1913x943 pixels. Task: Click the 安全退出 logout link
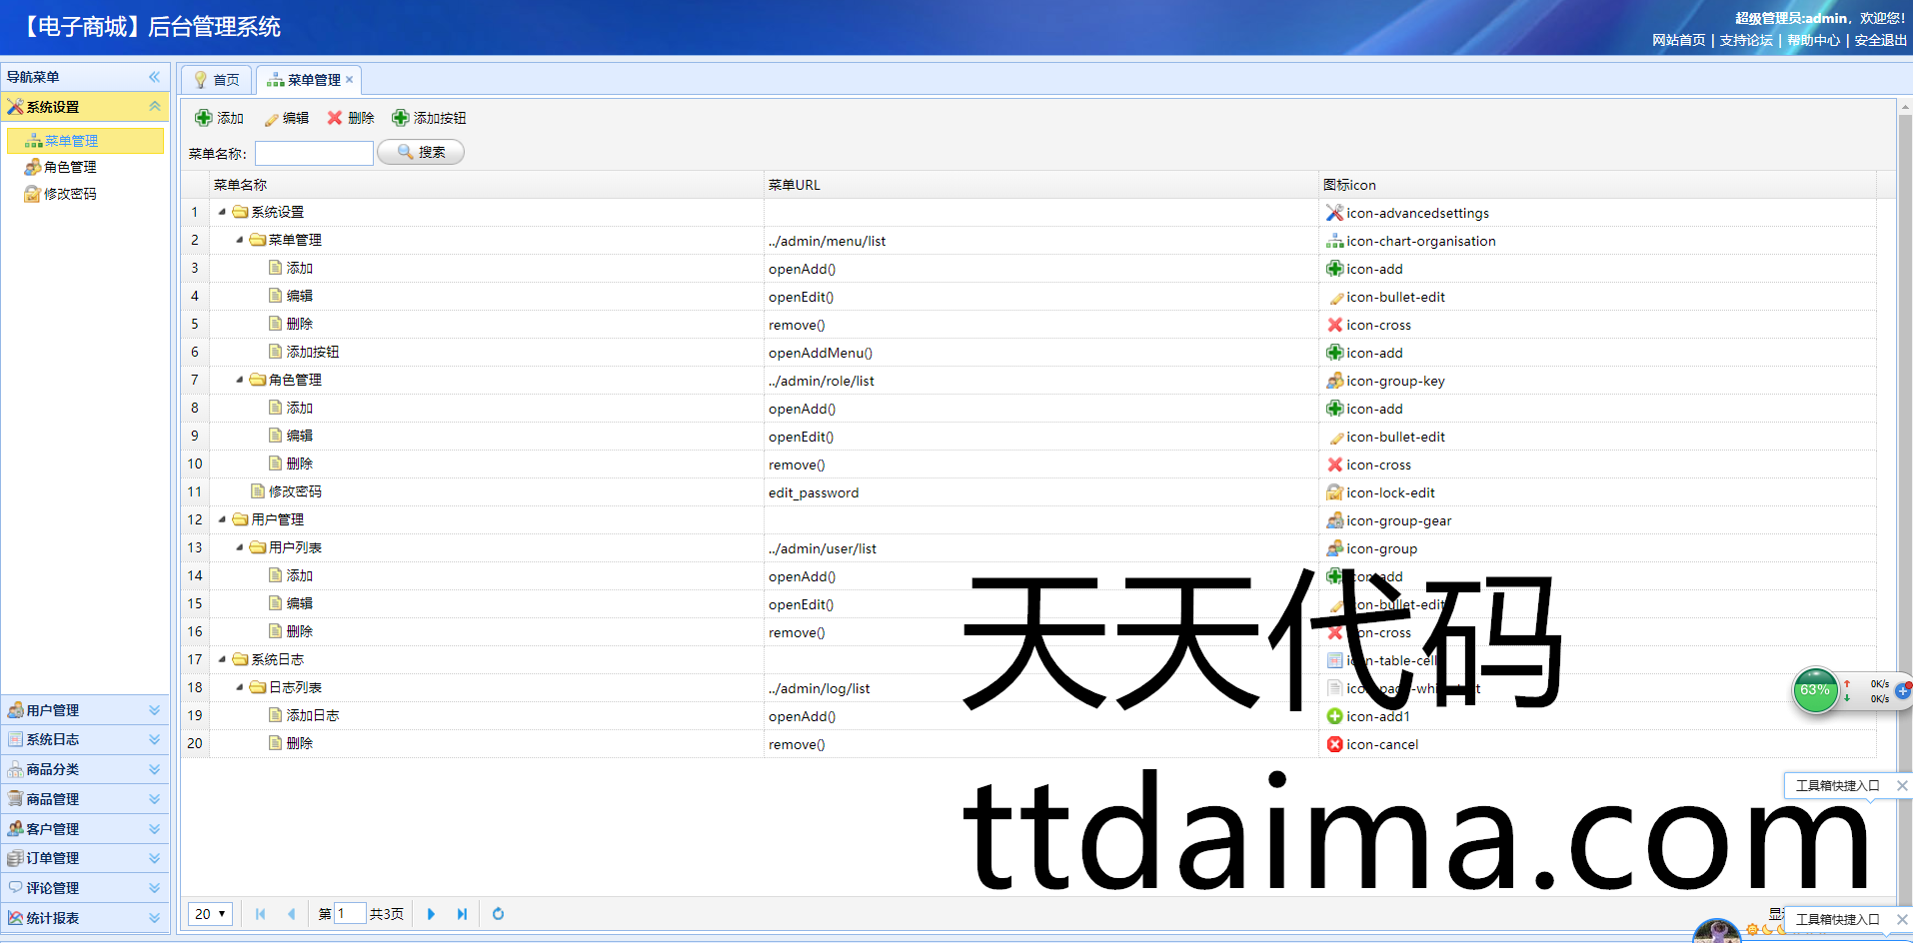[1880, 40]
